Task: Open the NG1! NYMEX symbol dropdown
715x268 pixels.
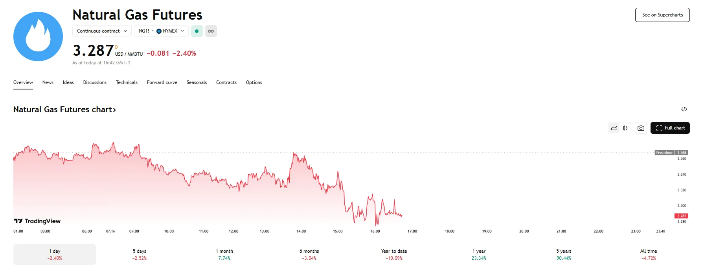Action: [161, 31]
